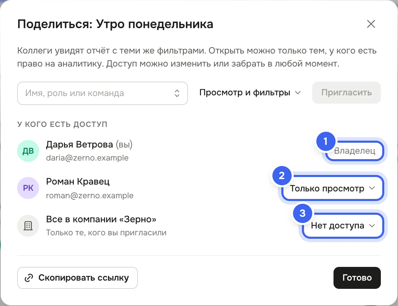Click the ДВ avatar of Дарья Ветрова
The width and height of the screenshot is (398, 306).
point(28,151)
